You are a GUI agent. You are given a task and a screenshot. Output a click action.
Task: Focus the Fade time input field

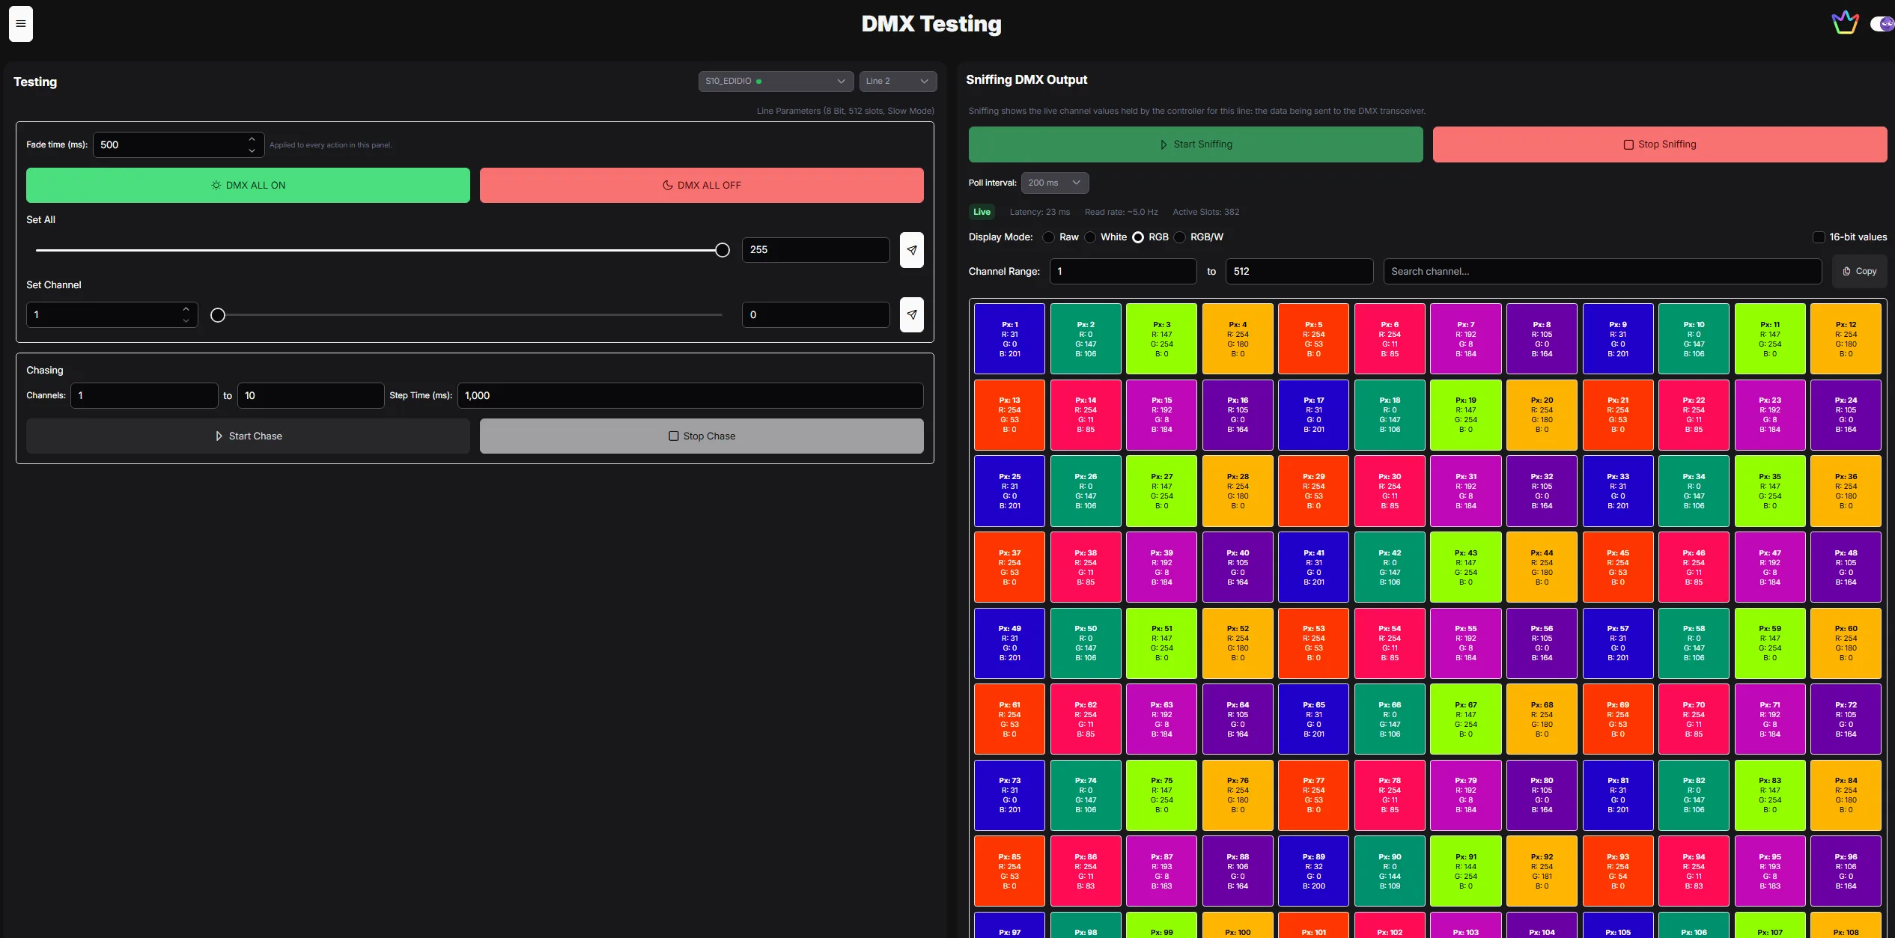click(178, 145)
